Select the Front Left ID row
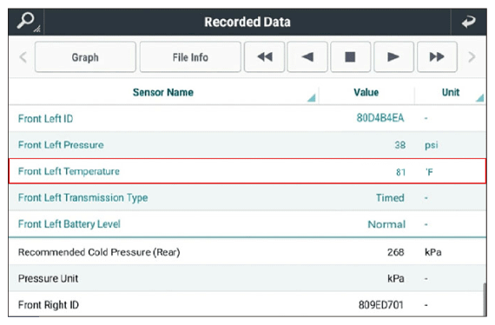 click(247, 118)
